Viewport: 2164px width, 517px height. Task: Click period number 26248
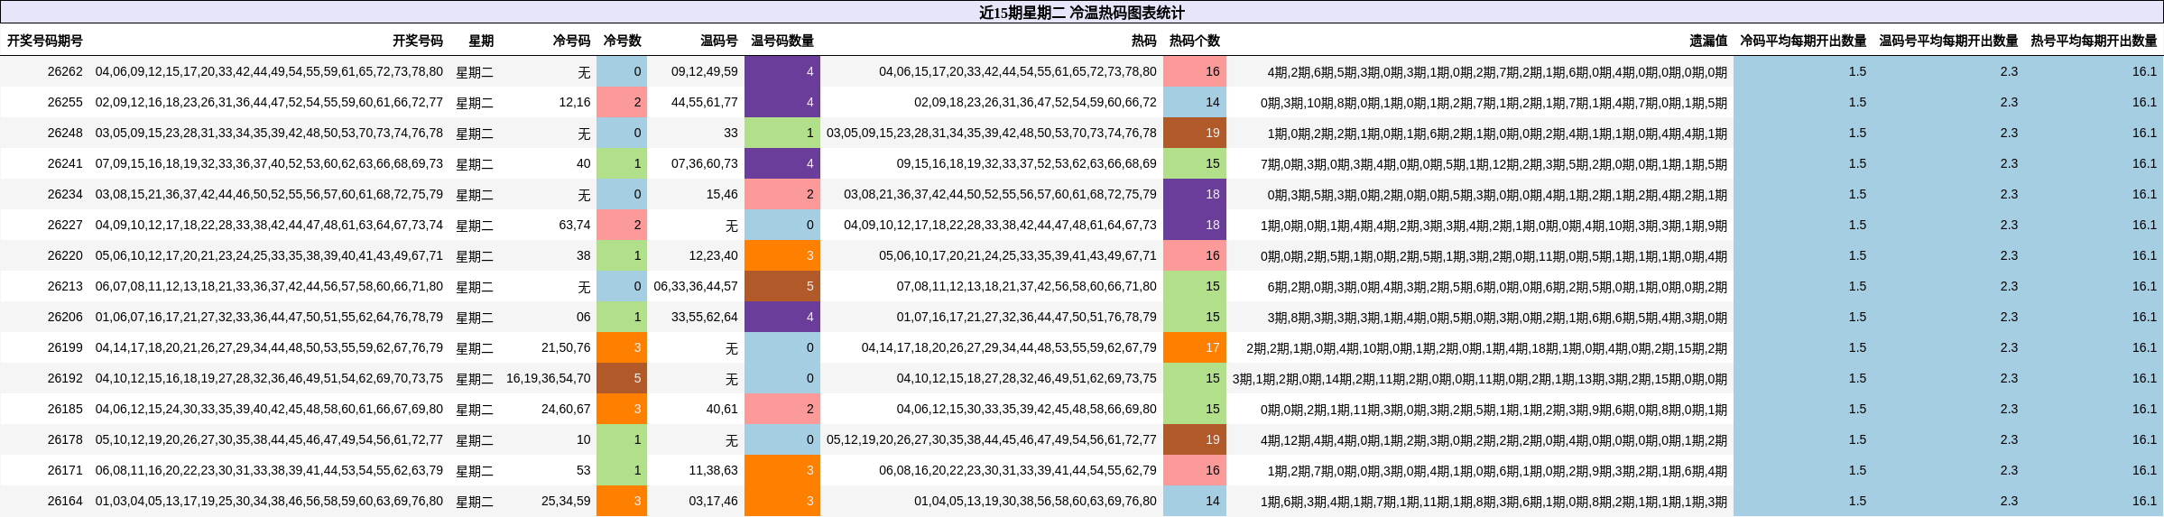click(65, 133)
